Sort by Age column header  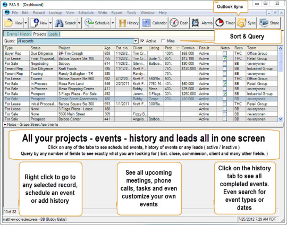(109, 48)
